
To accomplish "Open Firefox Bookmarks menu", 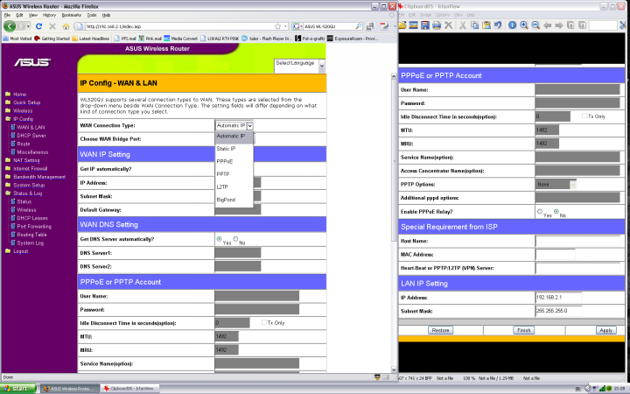I will click(x=72, y=15).
